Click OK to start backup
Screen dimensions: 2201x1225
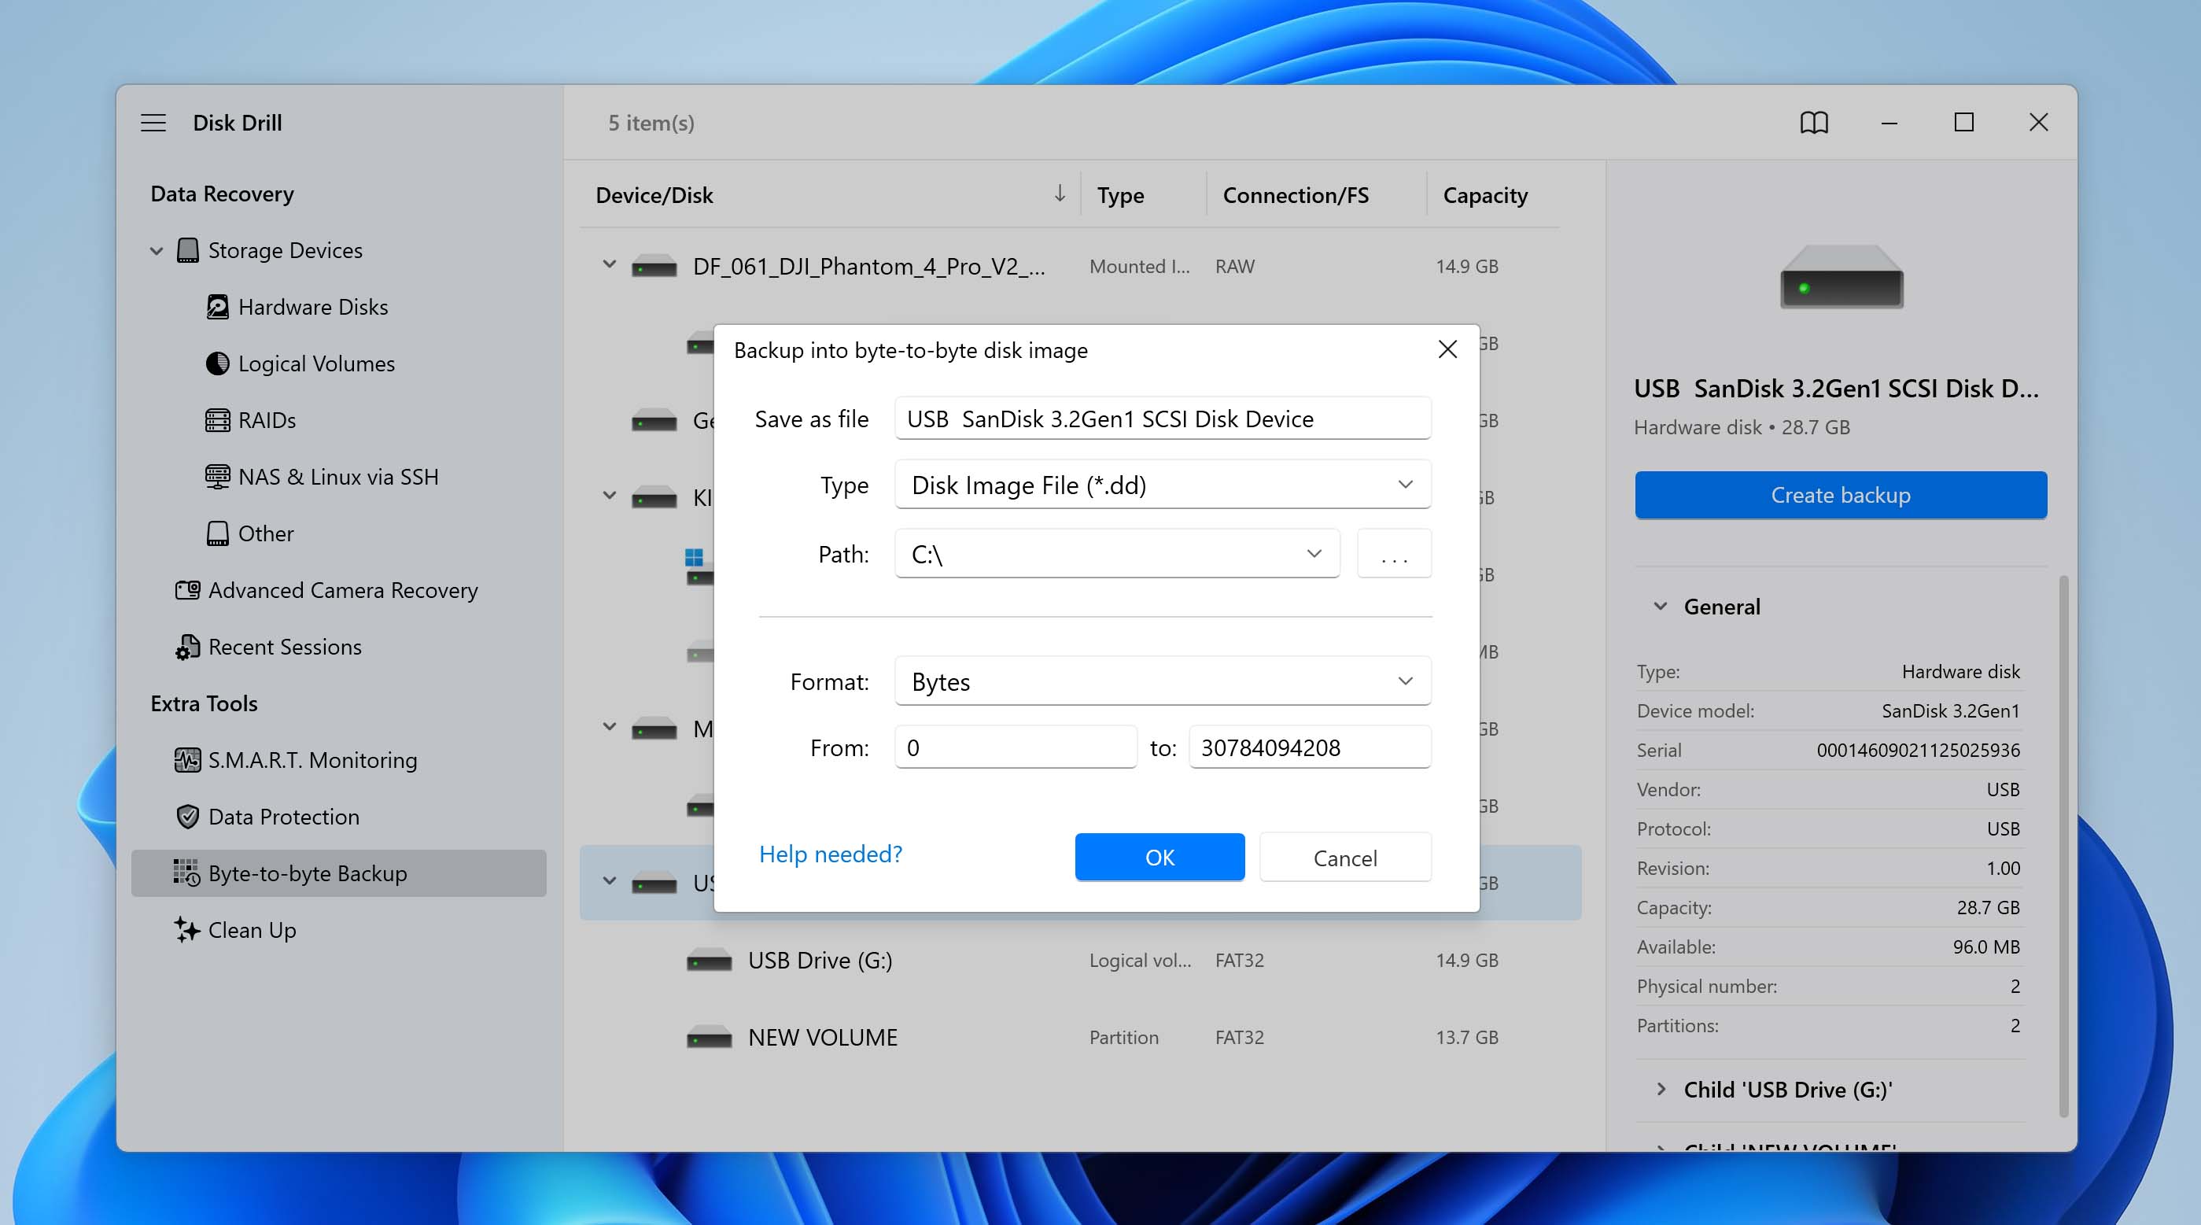1159,858
